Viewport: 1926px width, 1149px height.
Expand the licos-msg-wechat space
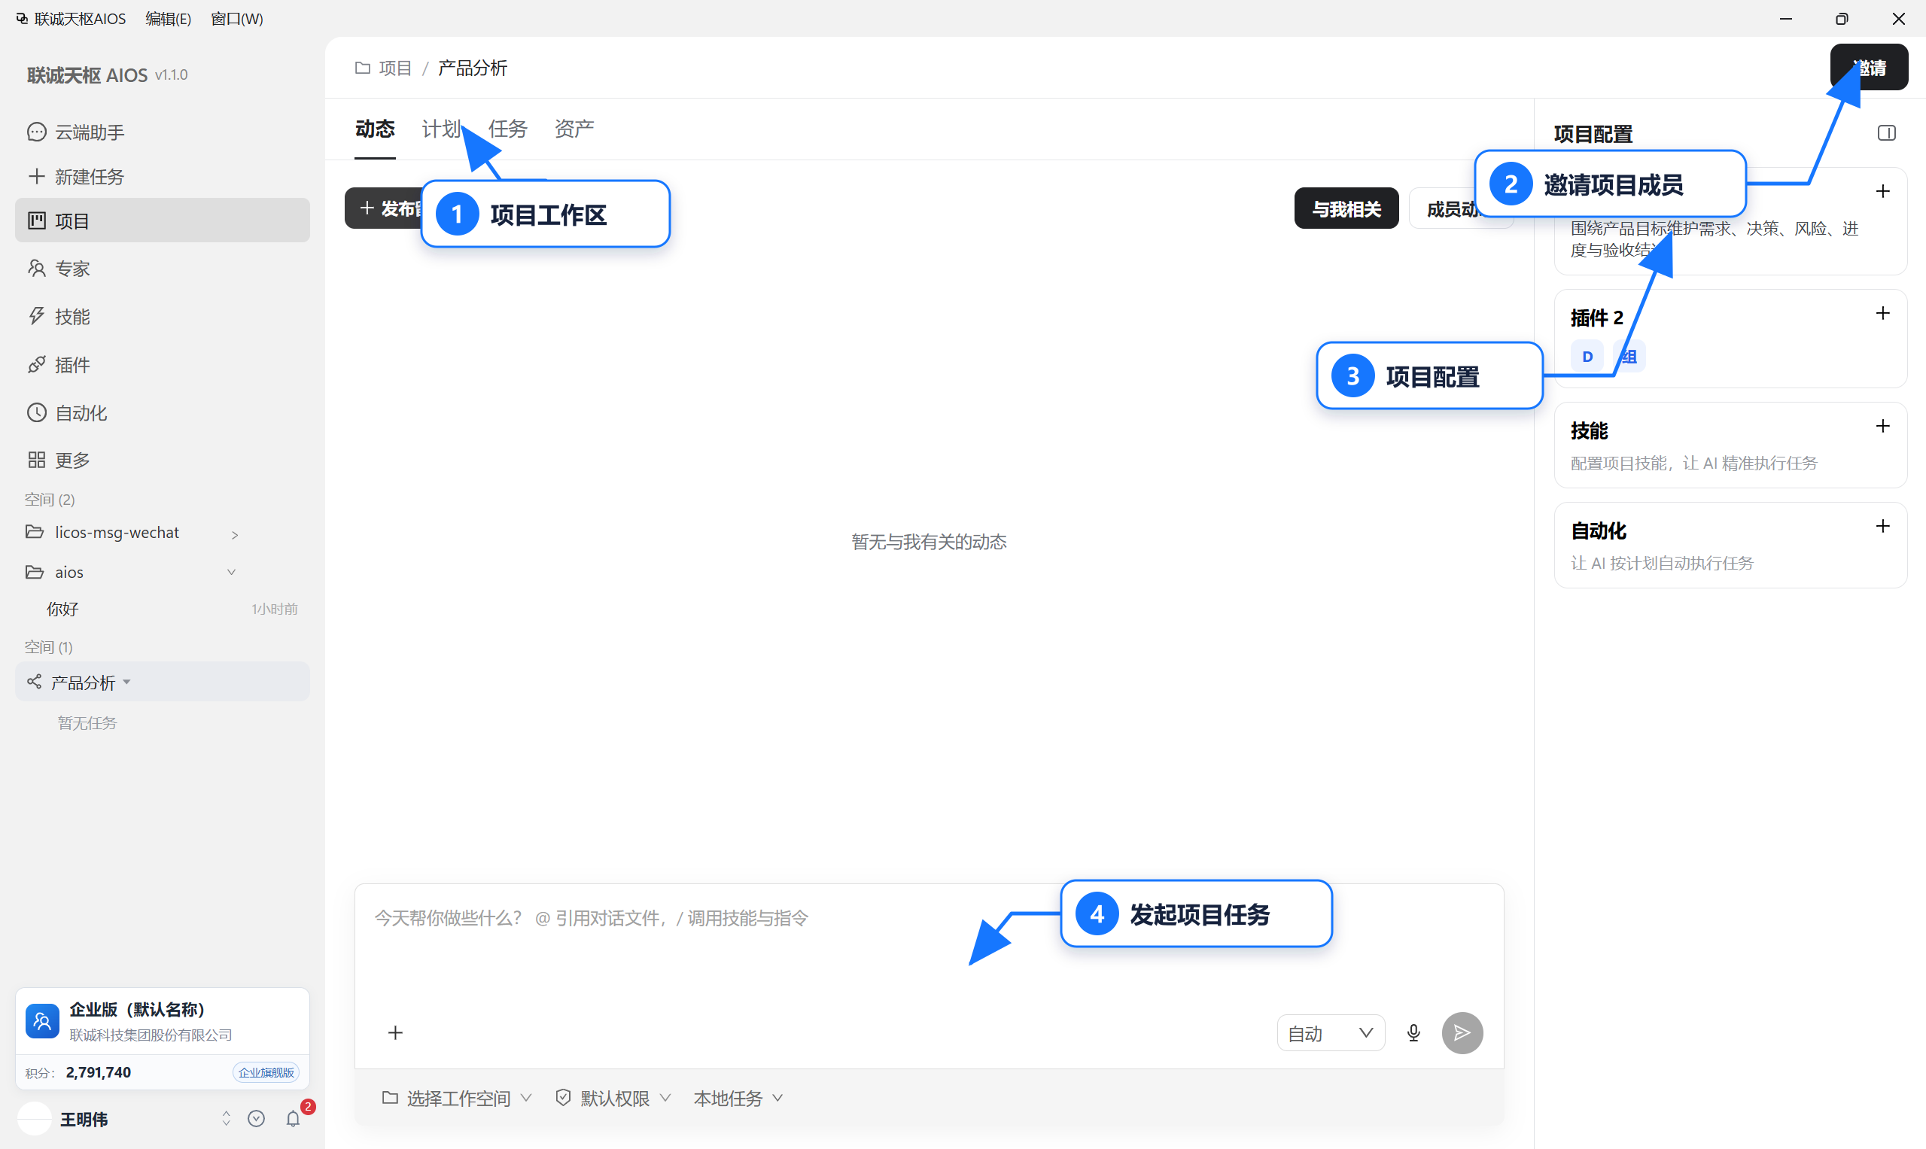click(x=234, y=534)
